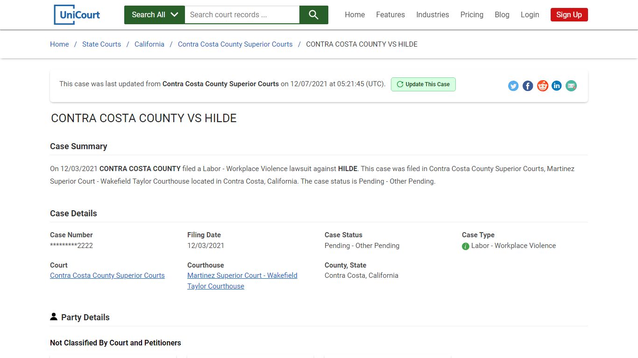Click Home breadcrumb link

point(59,44)
